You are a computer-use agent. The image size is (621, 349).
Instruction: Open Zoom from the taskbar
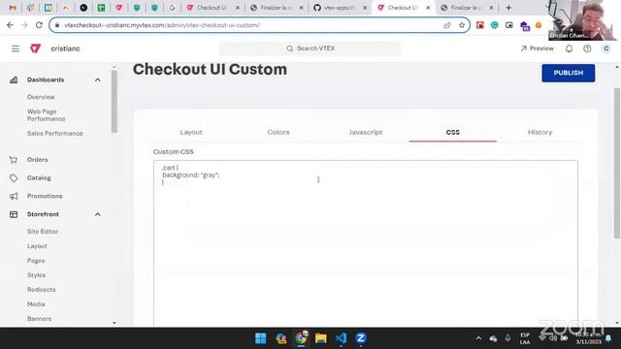(361, 338)
